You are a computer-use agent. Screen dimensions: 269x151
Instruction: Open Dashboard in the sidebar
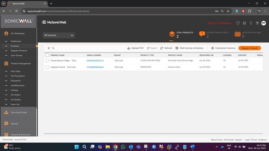pos(16,41)
